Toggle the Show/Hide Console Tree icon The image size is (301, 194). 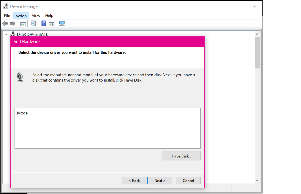pos(23,23)
